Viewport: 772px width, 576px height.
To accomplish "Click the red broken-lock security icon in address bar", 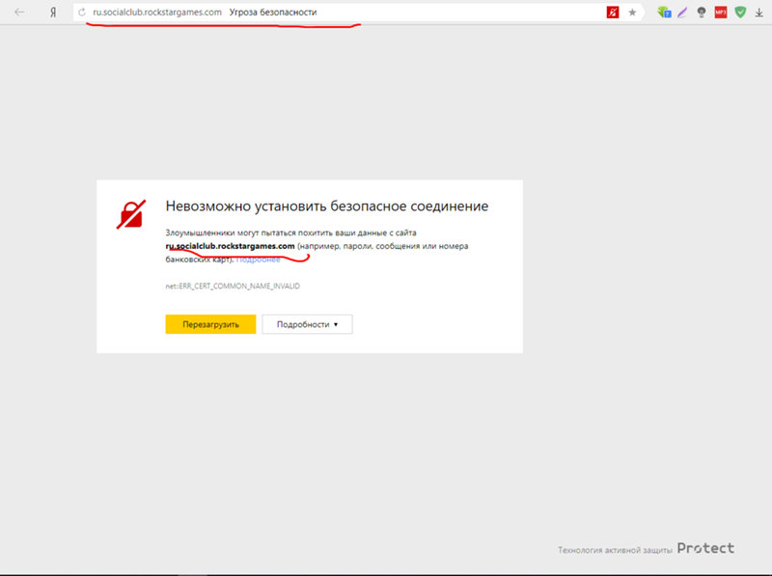I will point(612,13).
